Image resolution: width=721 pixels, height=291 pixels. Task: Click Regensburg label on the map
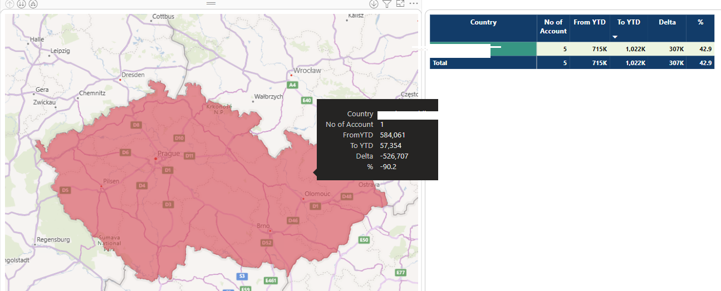[53, 240]
